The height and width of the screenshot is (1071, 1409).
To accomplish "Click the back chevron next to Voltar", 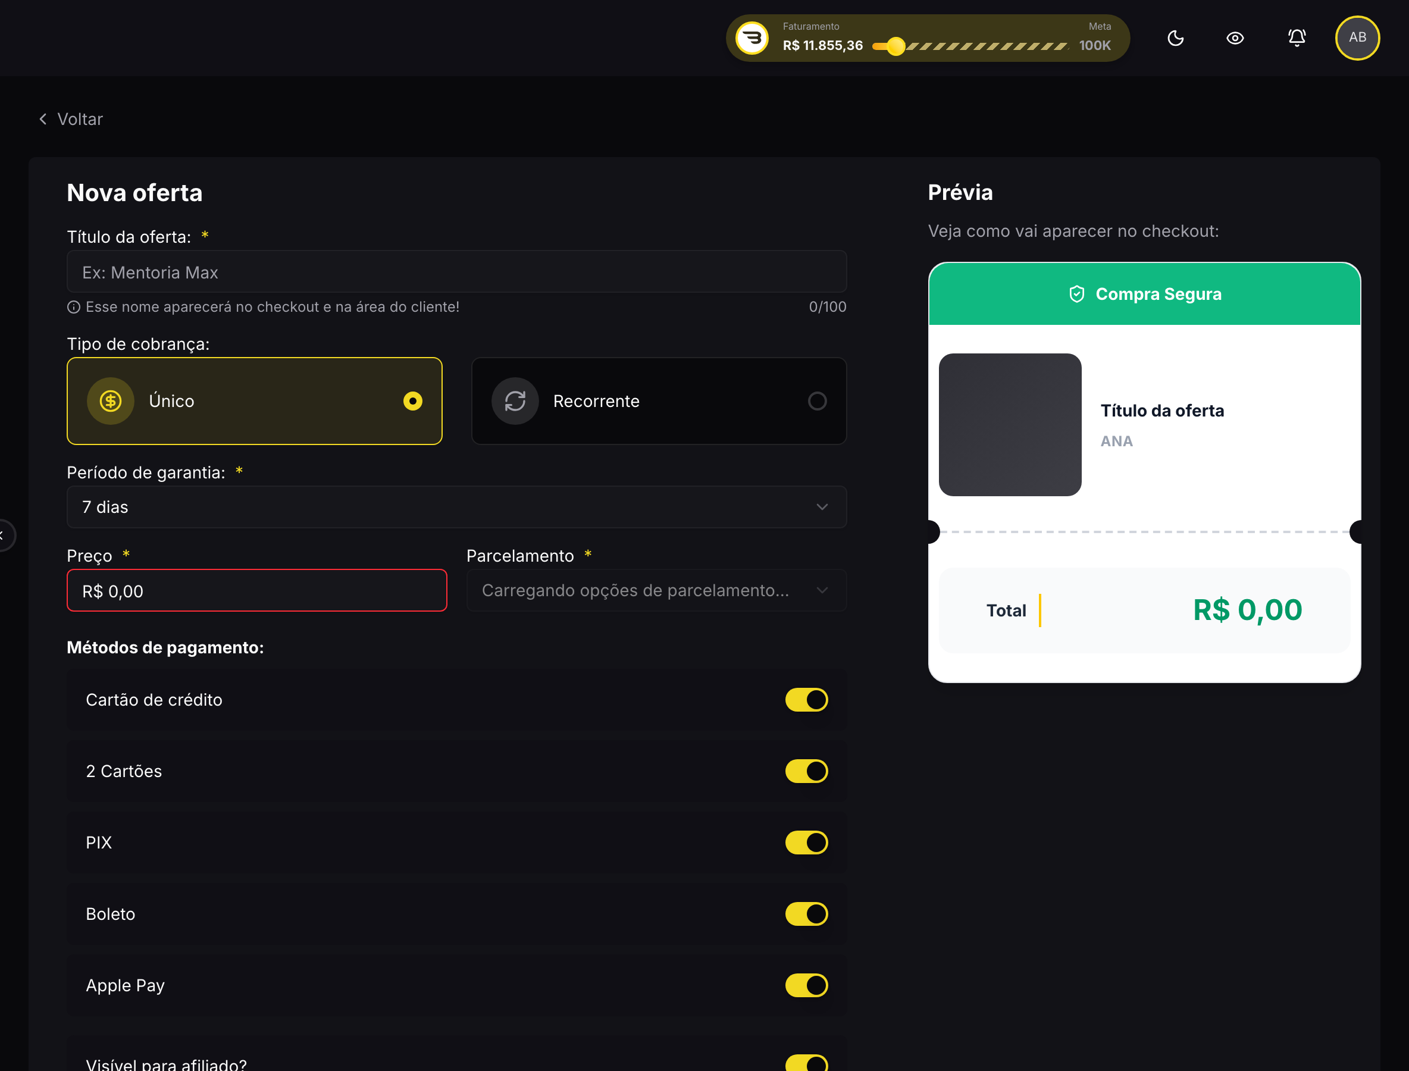I will click(43, 119).
